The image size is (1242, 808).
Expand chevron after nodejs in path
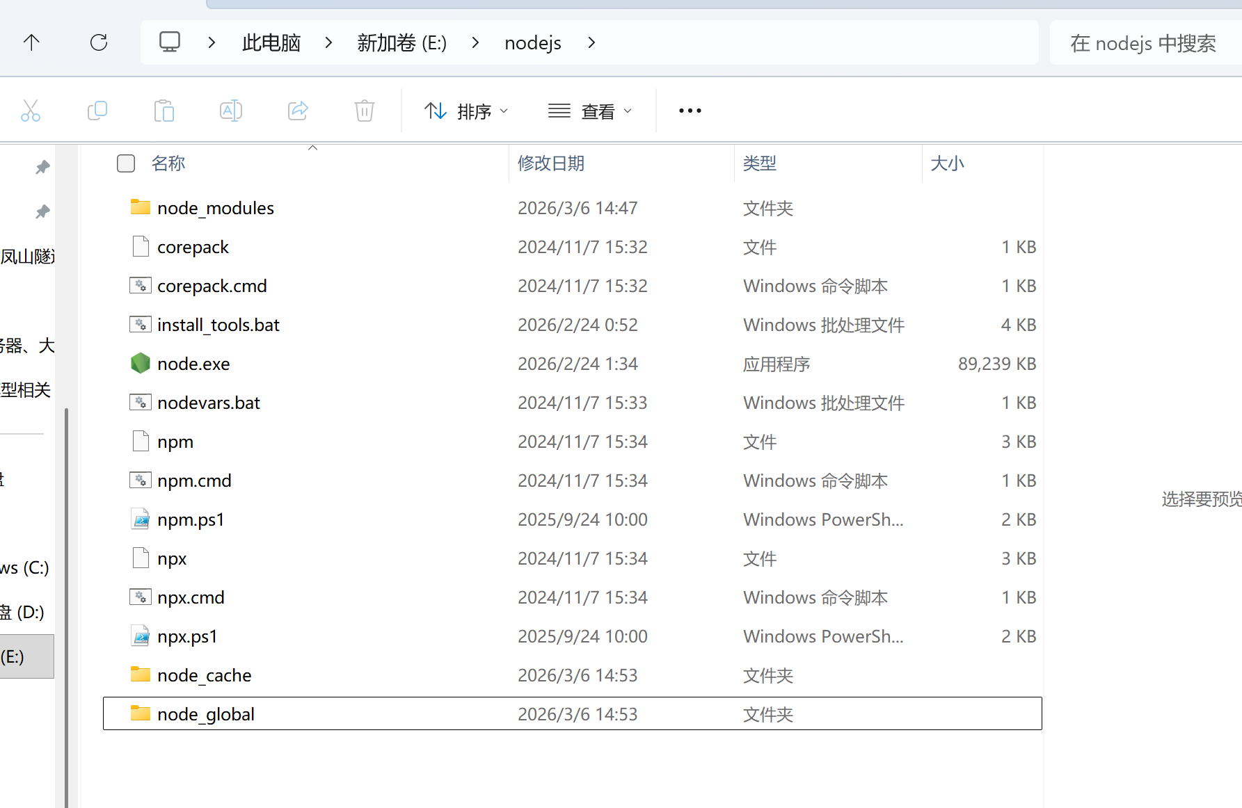591,42
